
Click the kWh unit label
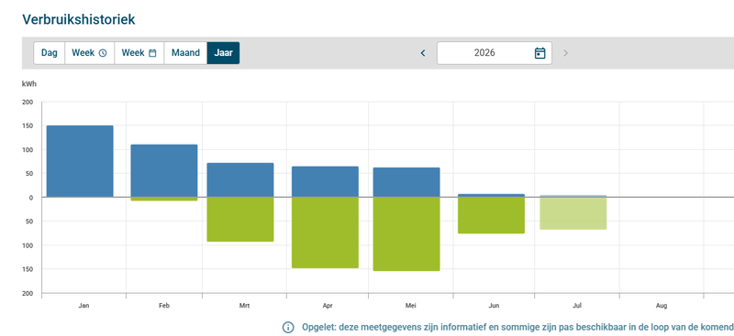pos(29,84)
